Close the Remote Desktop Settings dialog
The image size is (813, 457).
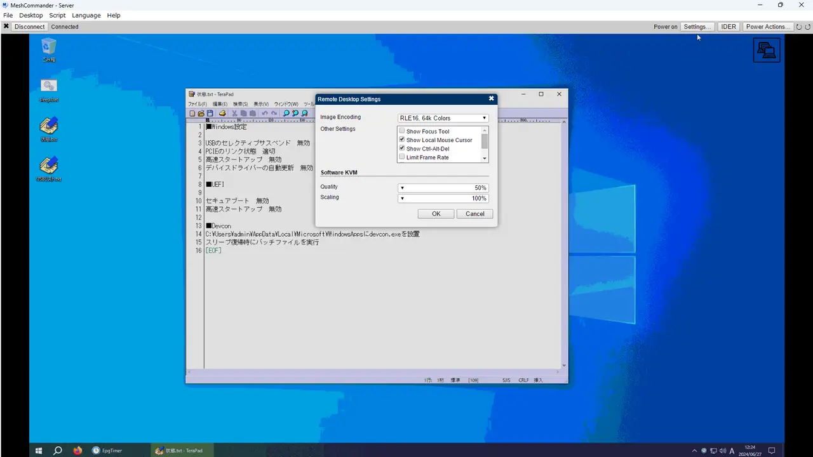pyautogui.click(x=491, y=99)
